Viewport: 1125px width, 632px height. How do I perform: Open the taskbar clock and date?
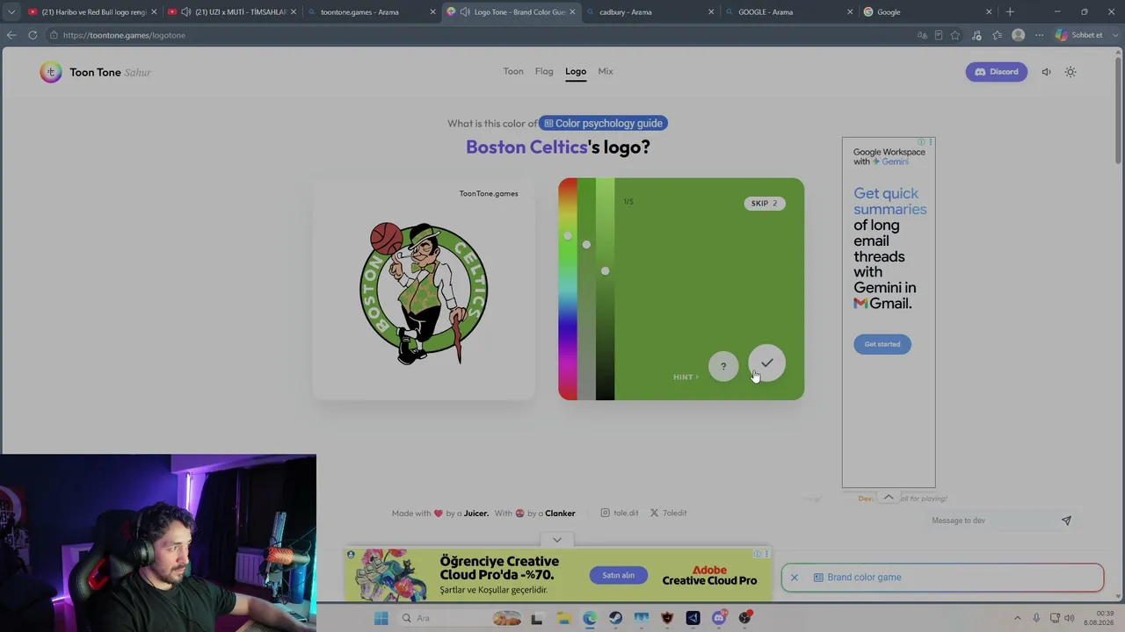point(1099,618)
